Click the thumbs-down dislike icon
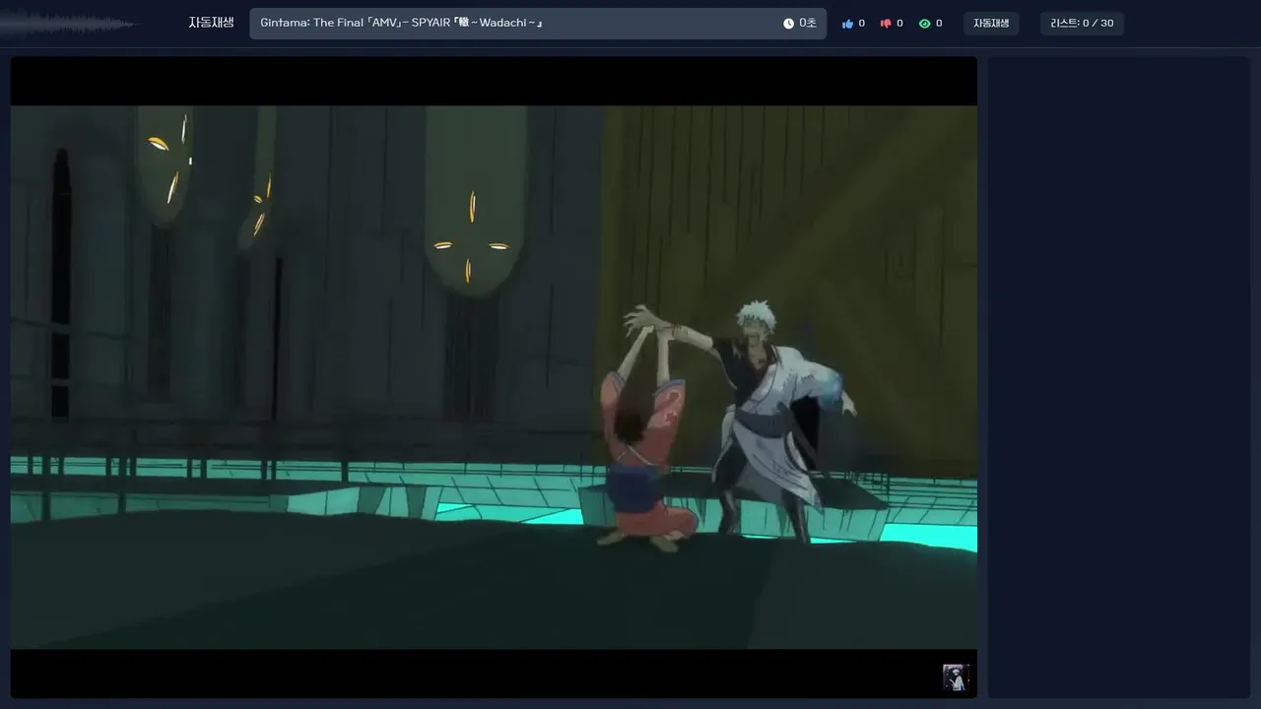The width and height of the screenshot is (1261, 709). [x=886, y=24]
